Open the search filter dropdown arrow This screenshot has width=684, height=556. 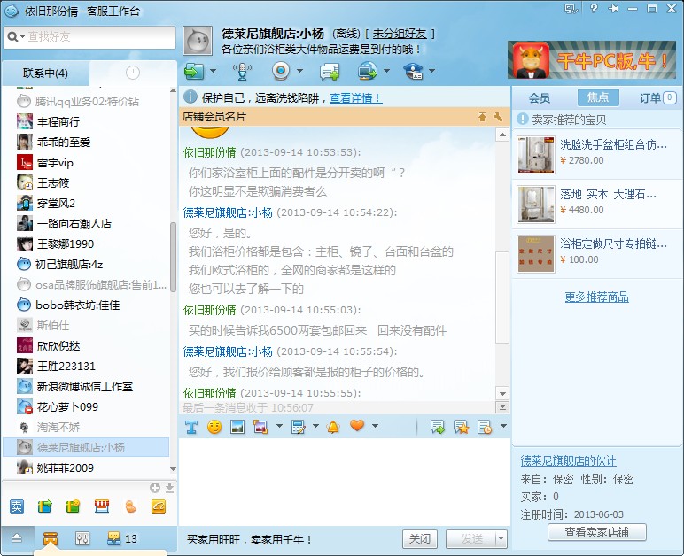point(22,37)
